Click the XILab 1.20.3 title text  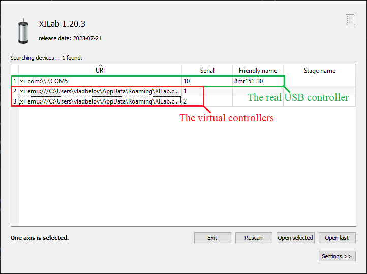pyautogui.click(x=62, y=24)
